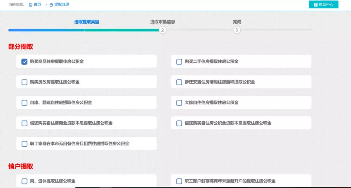This screenshot has width=351, height=188.
Task: Select 自建、翻建自住房提取住房公积金 checkbox
Action: pos(24,103)
